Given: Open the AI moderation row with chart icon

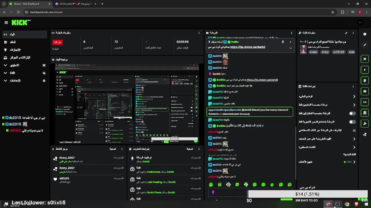Looking at the screenshot, I should (x=327, y=130).
